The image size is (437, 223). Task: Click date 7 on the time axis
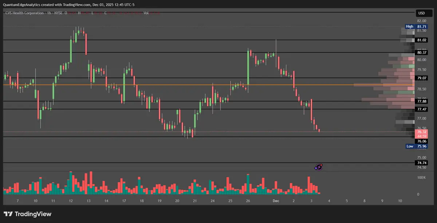[x=17, y=200]
